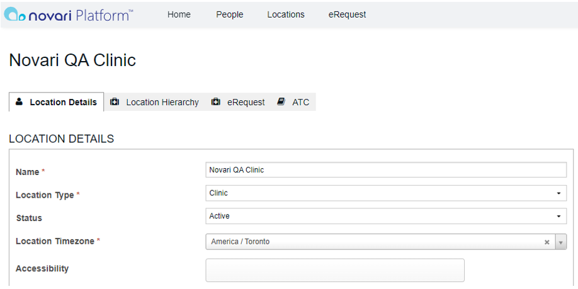Open the Location Type dropdown showing Clinic

click(x=386, y=193)
